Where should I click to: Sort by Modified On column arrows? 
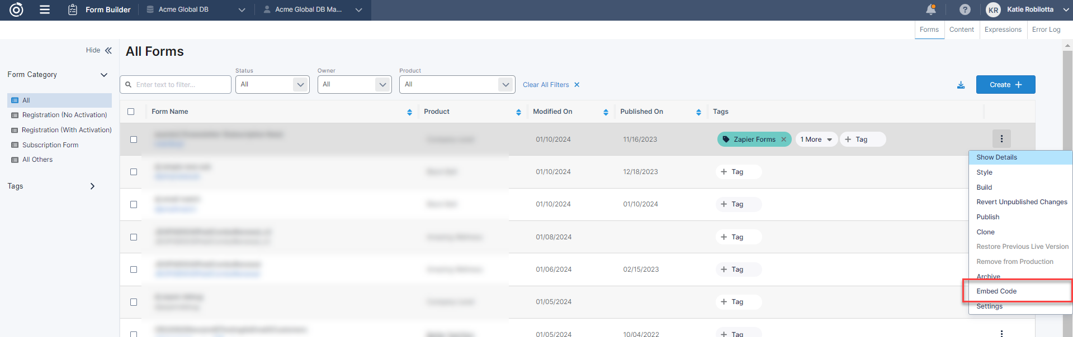coord(606,112)
